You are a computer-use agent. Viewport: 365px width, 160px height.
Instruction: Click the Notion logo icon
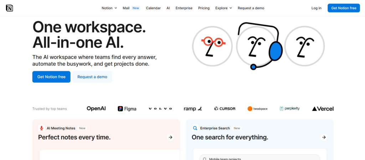pos(9,8)
